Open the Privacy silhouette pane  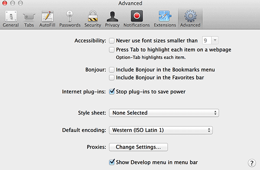[112, 19]
